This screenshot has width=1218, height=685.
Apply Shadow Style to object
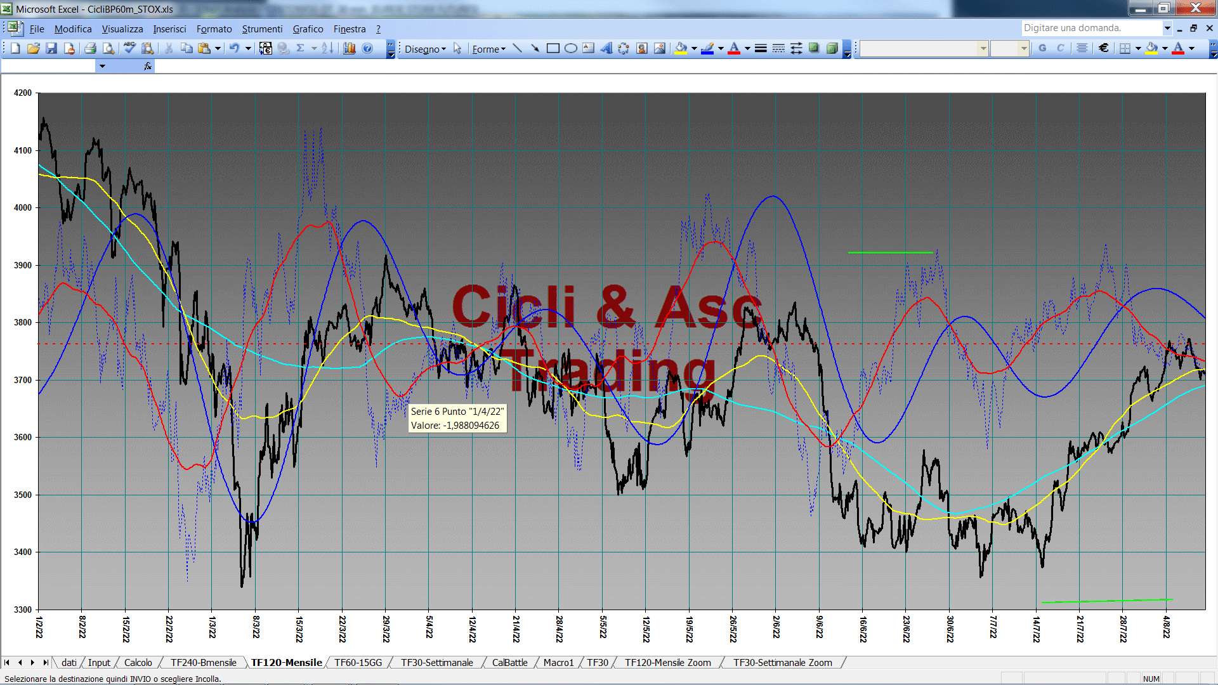814,48
